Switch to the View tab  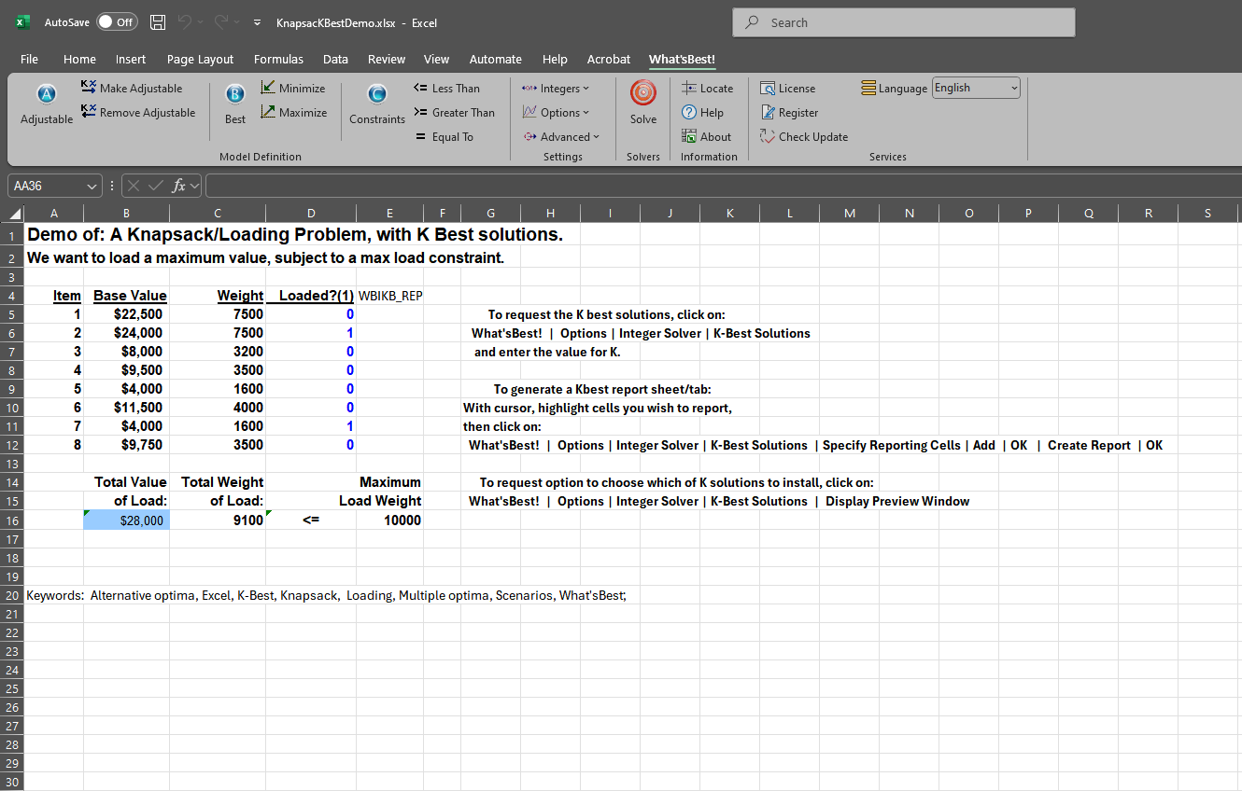[436, 59]
